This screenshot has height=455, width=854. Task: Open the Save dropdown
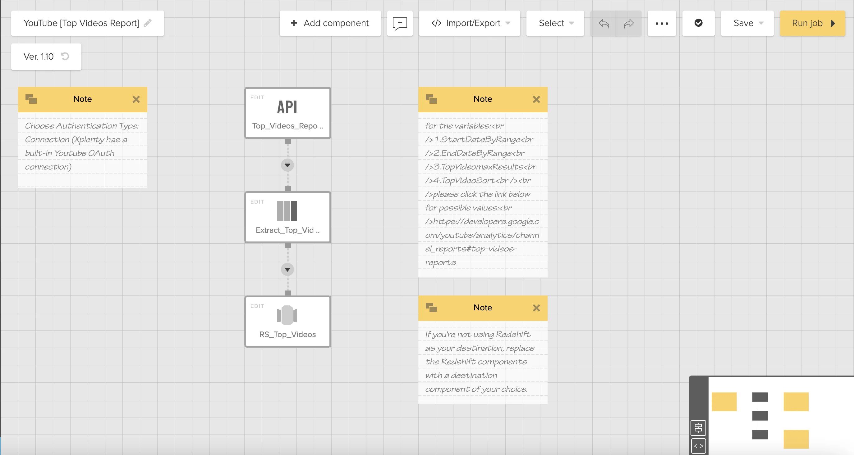point(747,23)
